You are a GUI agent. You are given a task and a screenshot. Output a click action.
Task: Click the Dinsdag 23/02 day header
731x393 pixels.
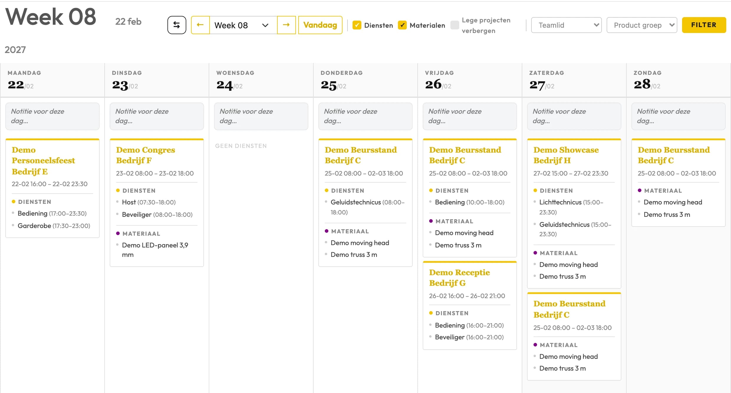coord(157,80)
